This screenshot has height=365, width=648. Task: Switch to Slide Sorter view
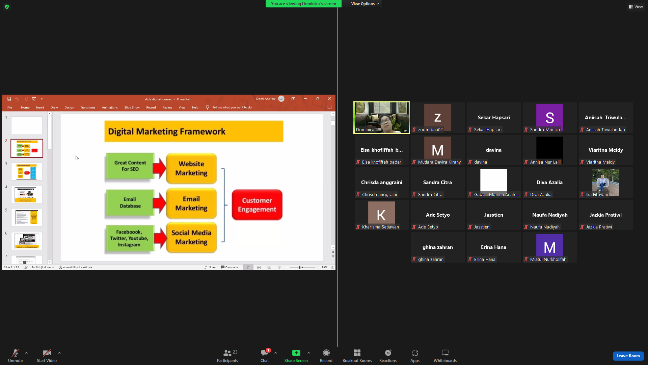coord(259,267)
